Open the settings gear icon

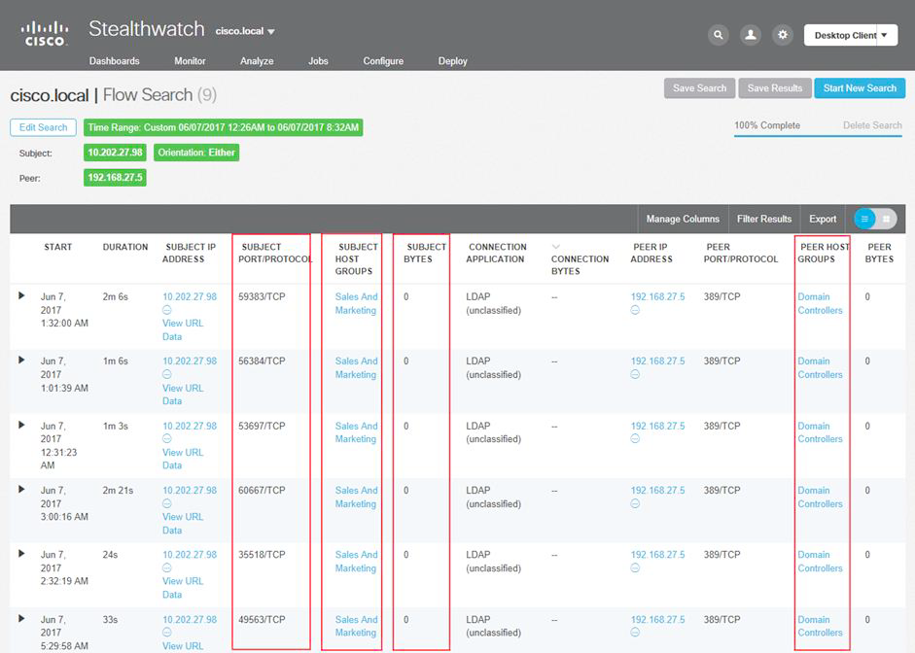pyautogui.click(x=783, y=35)
